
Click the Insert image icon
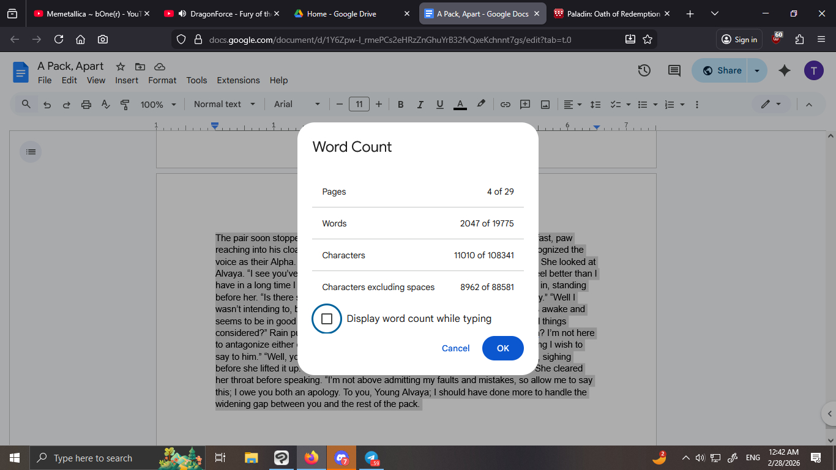coord(545,105)
